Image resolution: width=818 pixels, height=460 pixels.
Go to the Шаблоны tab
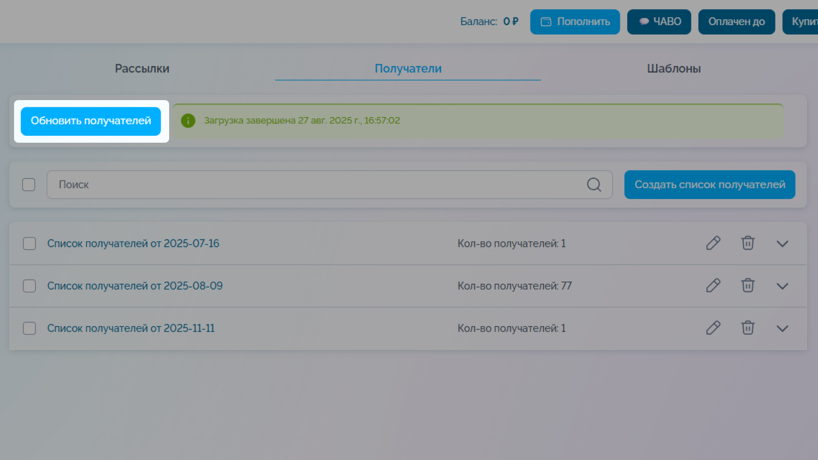674,68
